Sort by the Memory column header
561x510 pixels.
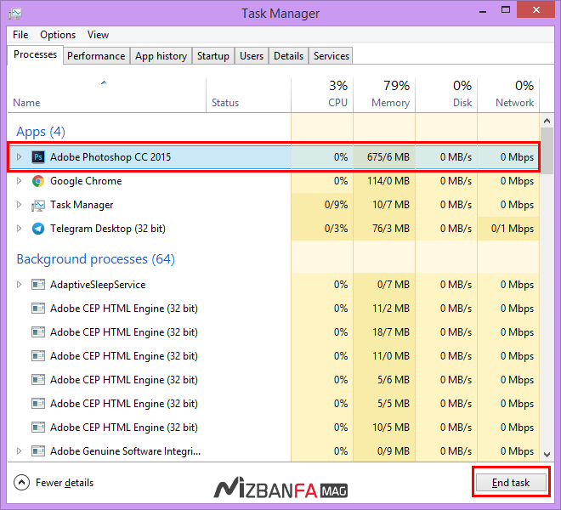tap(383, 93)
